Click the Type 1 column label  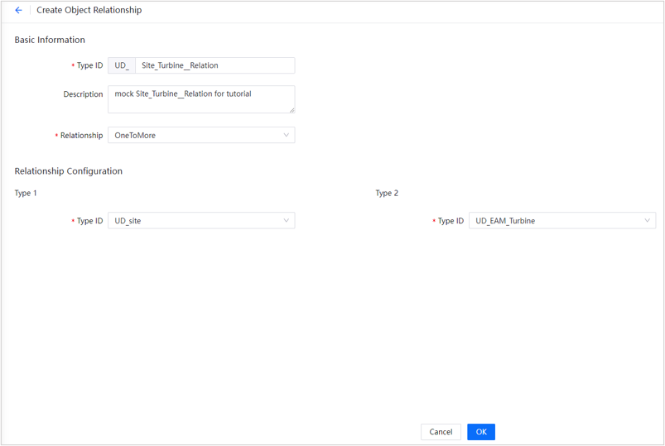pos(26,194)
